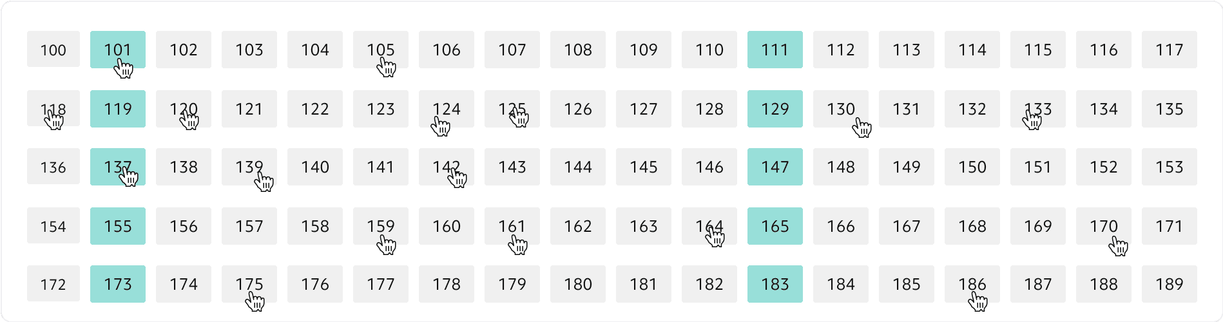The width and height of the screenshot is (1223, 322).
Task: Click the cell labeled 172
Action: pos(53,284)
